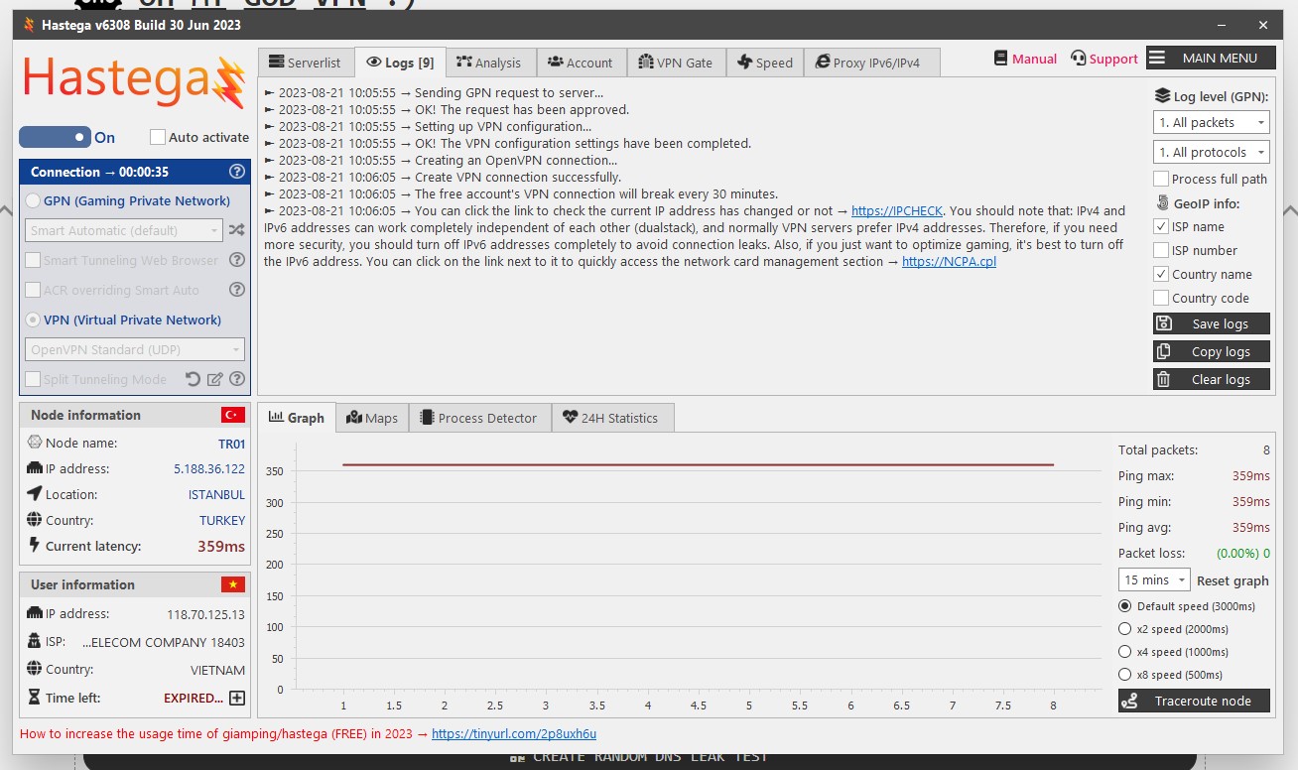Click the plus icon next to Time left
This screenshot has height=770, width=1298.
pos(237,698)
